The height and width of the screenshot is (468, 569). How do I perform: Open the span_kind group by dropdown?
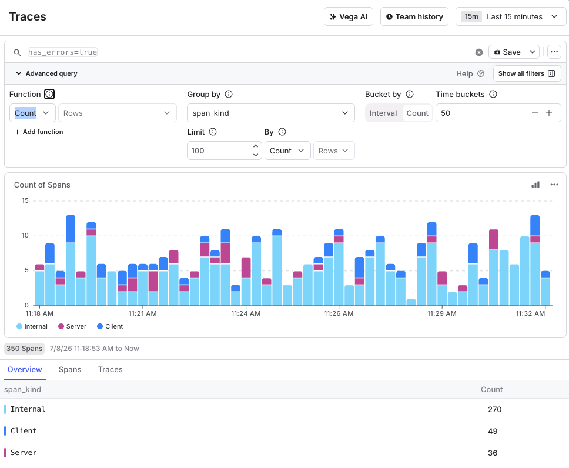[271, 113]
